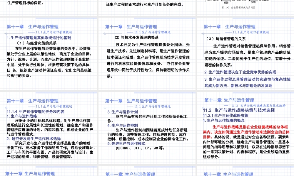Select the slide thumbnail about 与销售管理的关系
The height and width of the screenshot is (176, 294).
tap(245, 54)
